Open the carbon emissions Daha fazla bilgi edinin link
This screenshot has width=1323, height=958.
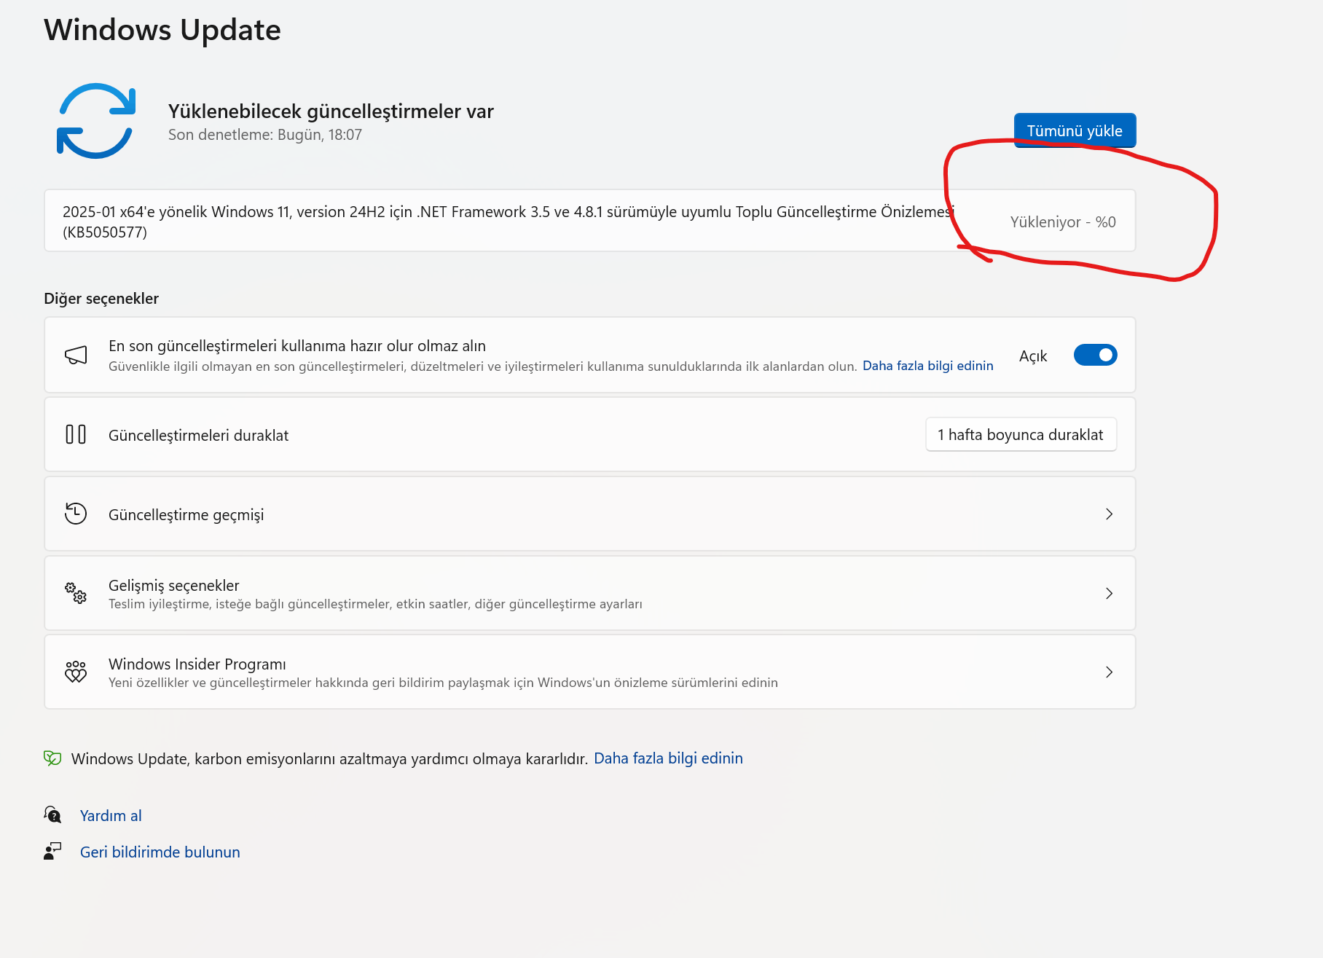(669, 758)
